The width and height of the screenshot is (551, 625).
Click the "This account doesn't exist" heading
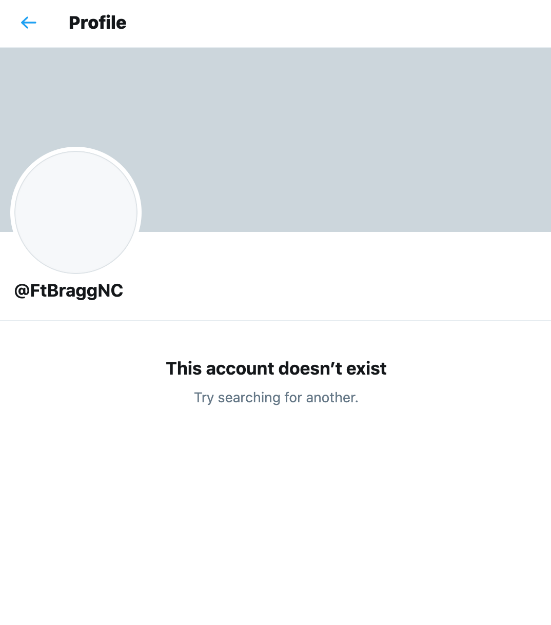pyautogui.click(x=276, y=368)
